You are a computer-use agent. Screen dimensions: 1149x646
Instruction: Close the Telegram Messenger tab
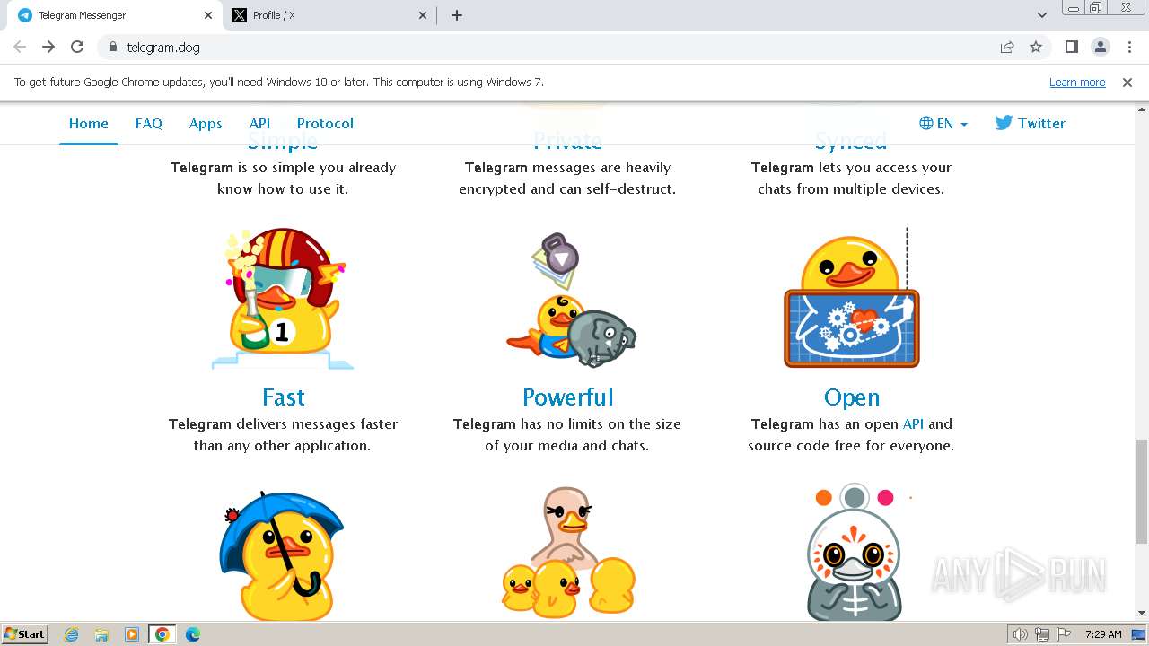coord(208,15)
